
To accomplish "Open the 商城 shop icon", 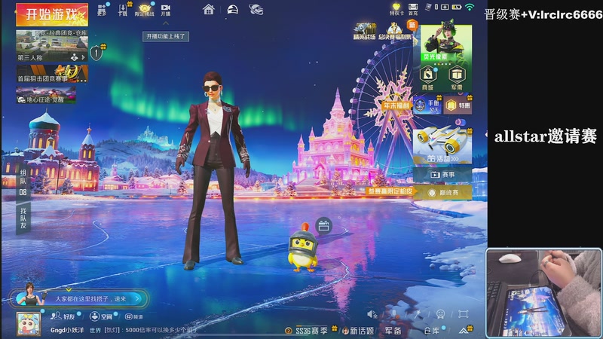I will [427, 78].
